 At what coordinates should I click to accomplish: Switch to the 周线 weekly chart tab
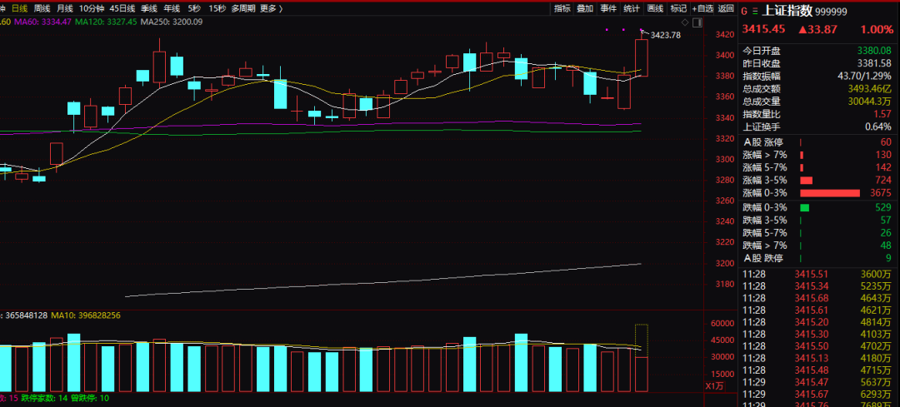pyautogui.click(x=42, y=8)
